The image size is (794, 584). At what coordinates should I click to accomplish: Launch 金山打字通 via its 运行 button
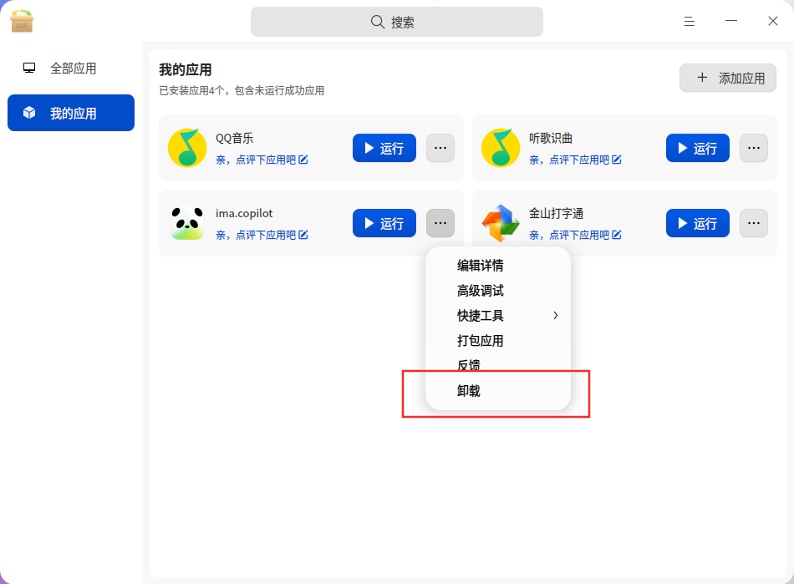pyautogui.click(x=698, y=223)
